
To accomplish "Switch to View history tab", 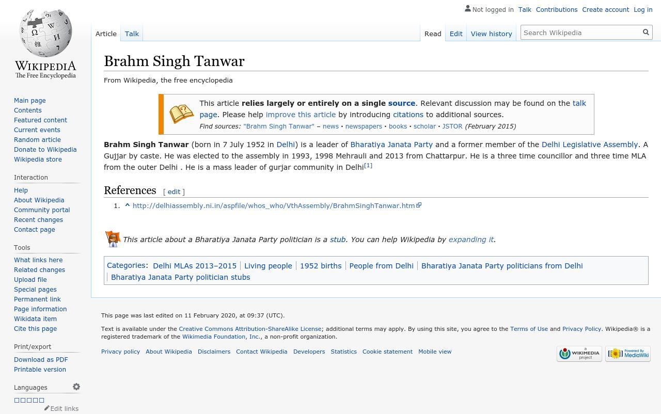I will [491, 34].
